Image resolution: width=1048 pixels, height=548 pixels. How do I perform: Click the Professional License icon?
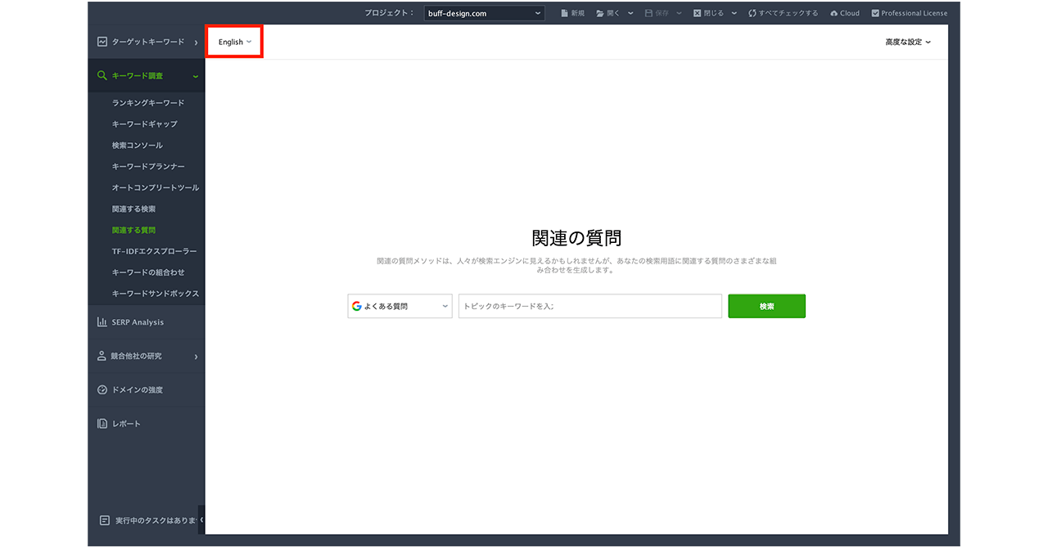click(x=875, y=13)
